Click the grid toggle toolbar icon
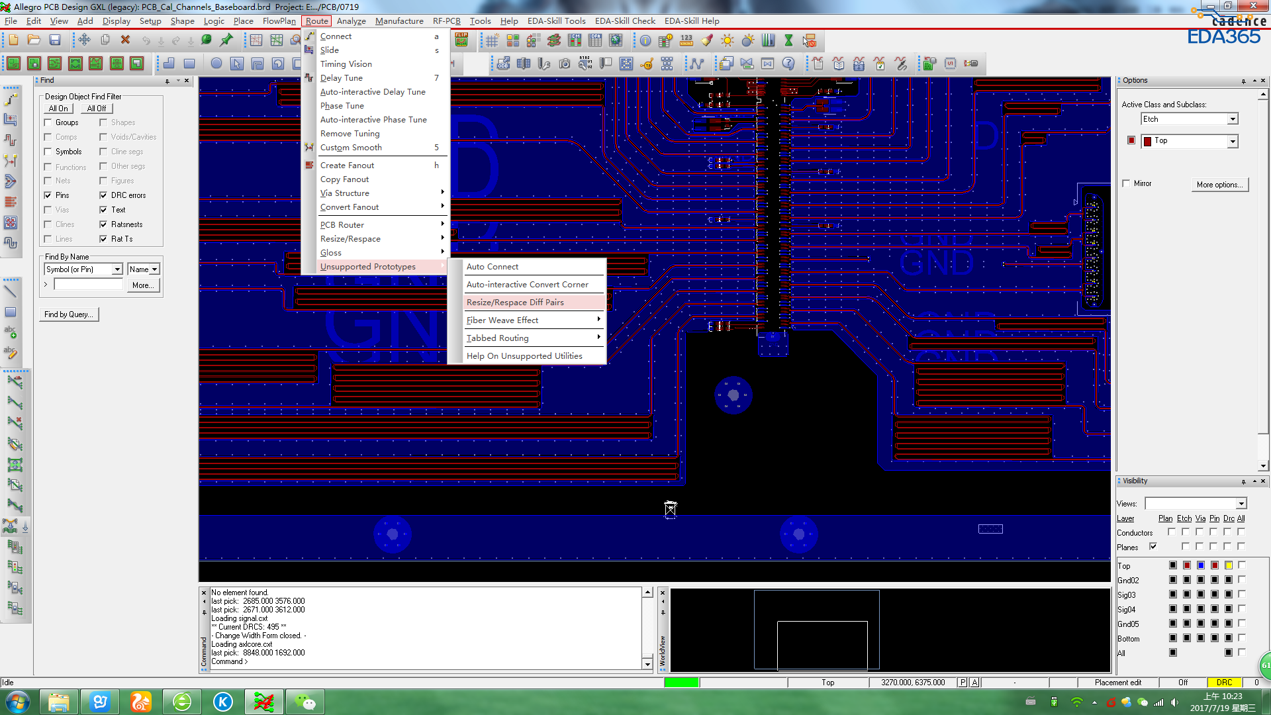Image resolution: width=1271 pixels, height=715 pixels. click(492, 41)
